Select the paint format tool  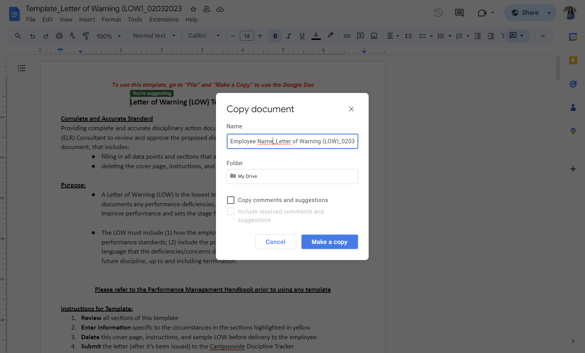[x=86, y=36]
